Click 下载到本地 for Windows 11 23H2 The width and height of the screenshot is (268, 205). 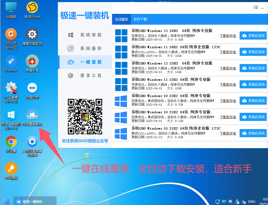pyautogui.click(x=228, y=68)
